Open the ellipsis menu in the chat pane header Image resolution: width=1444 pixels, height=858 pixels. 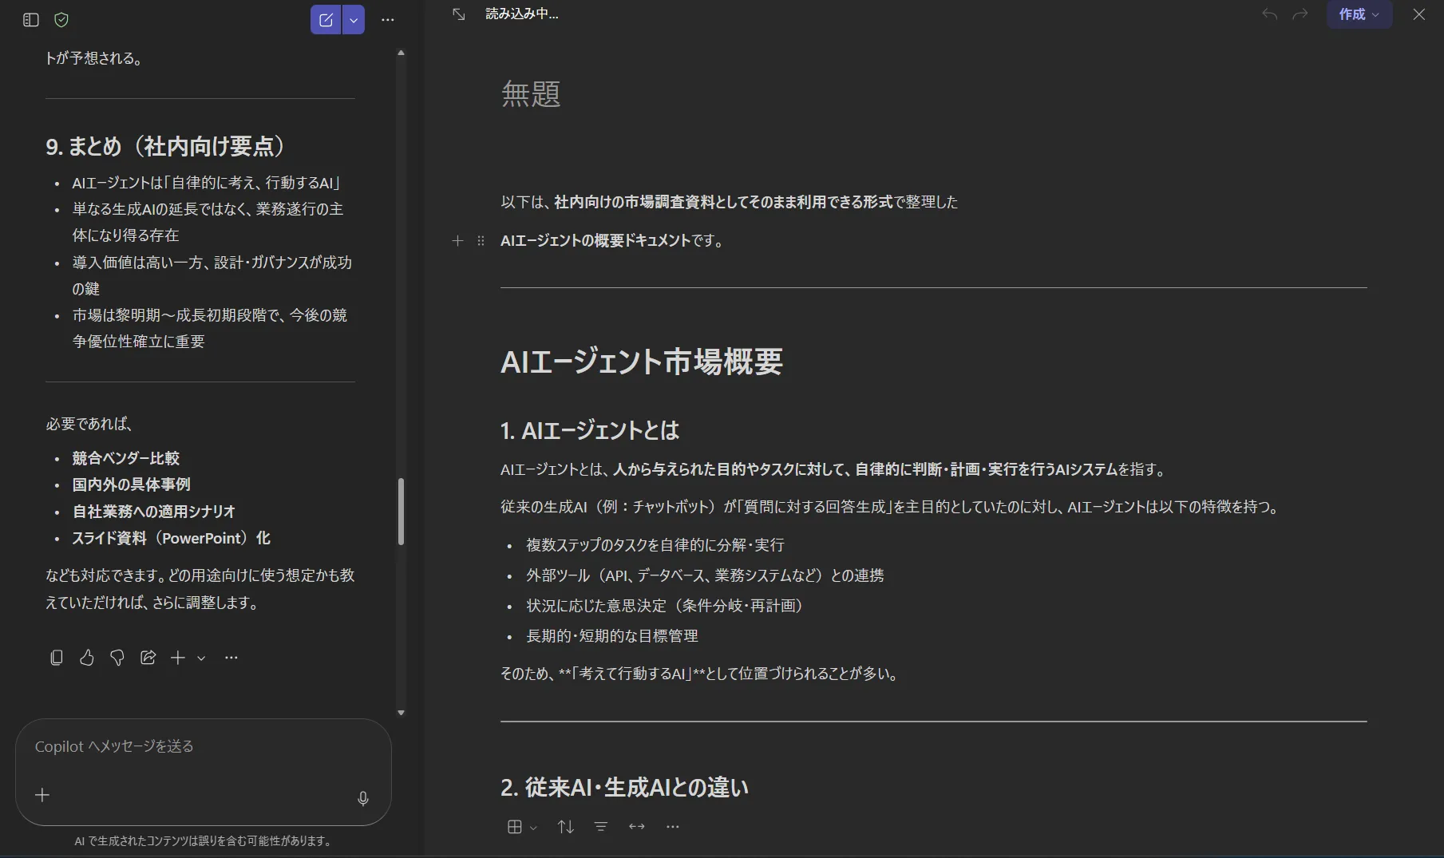pyautogui.click(x=388, y=20)
